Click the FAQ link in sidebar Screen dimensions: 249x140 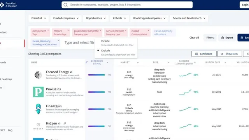pos(10,130)
